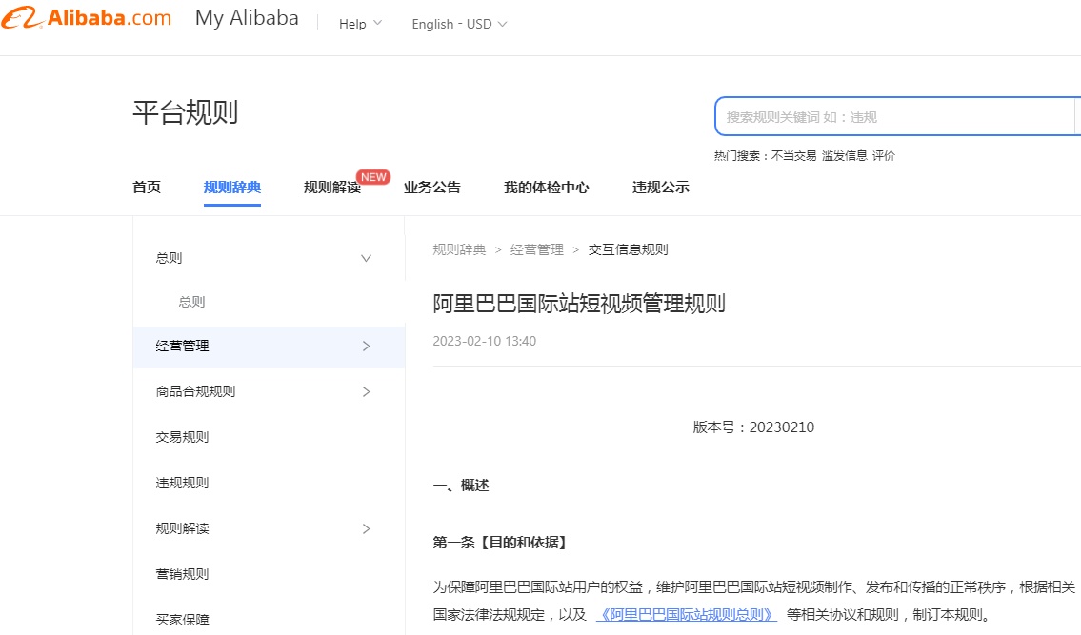Screen dimensions: 1081x635
Task: Switch to the 业务公告 tab
Action: [432, 187]
